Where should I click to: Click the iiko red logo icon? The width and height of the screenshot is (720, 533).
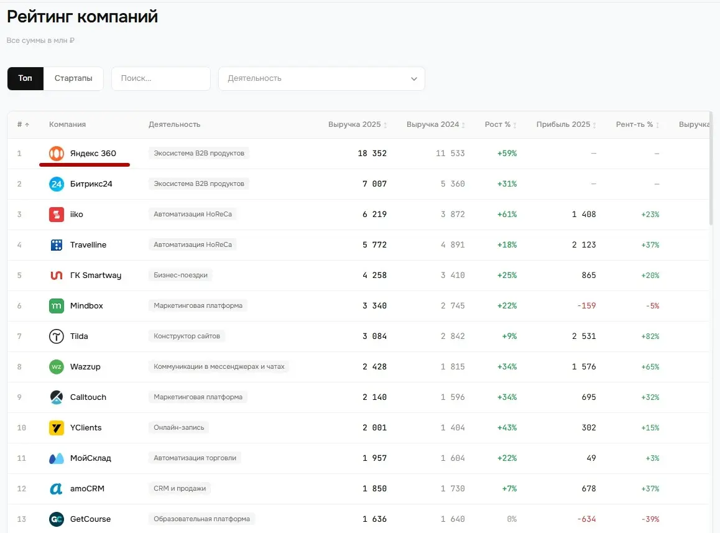[x=57, y=214]
